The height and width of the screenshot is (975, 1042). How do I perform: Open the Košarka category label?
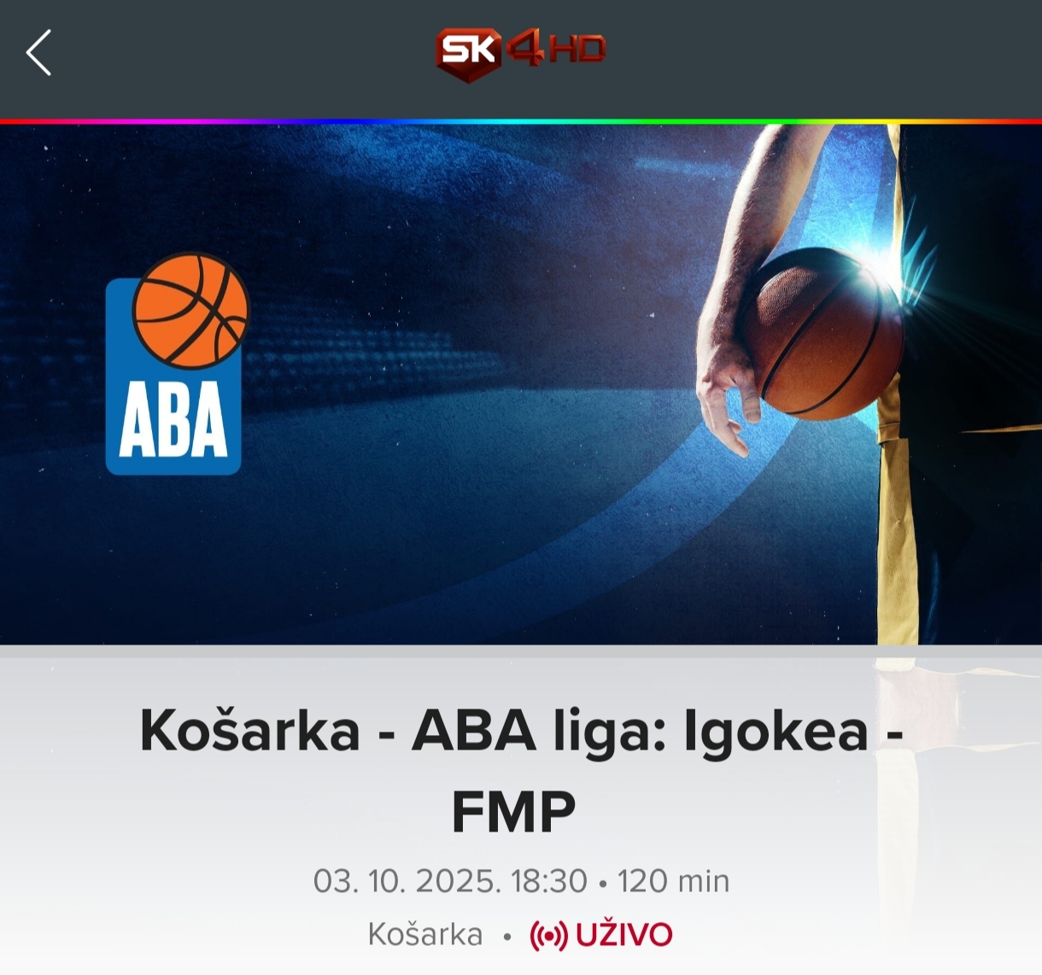coord(425,935)
